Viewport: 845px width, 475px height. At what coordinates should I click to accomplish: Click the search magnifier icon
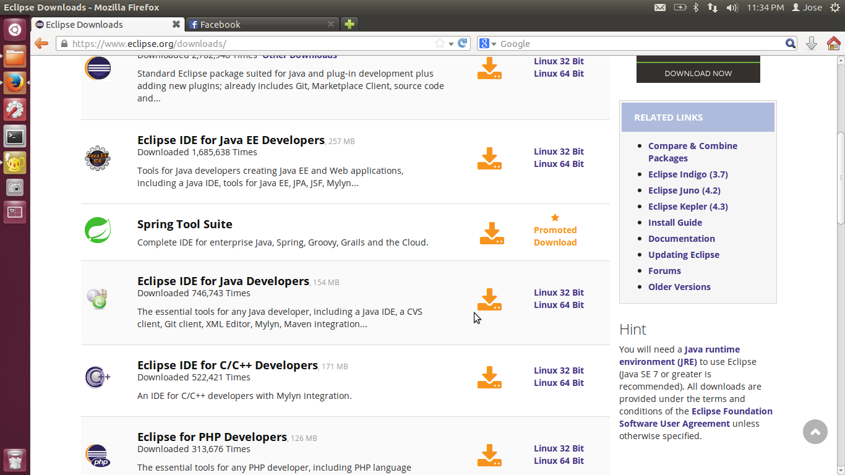[x=791, y=43]
